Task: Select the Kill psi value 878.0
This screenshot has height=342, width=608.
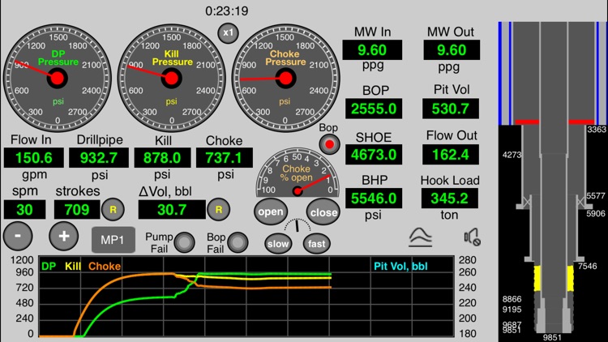Action: click(162, 158)
